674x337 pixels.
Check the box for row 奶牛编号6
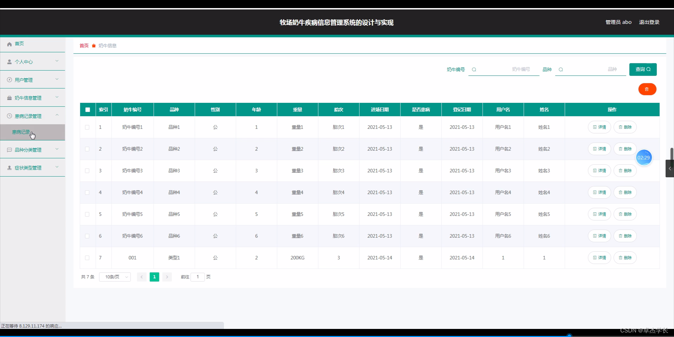tap(87, 236)
